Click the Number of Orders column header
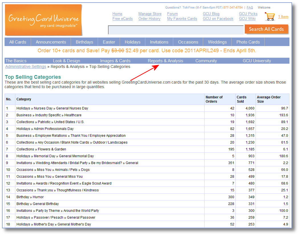Viewport: 300px width, 234px height. 220,99
